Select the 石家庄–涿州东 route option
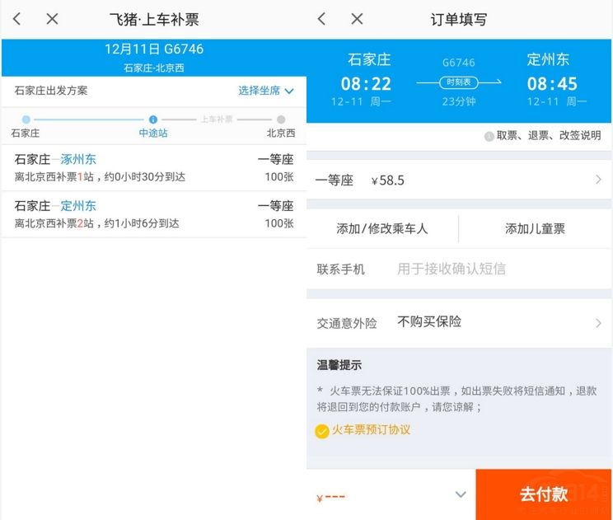This screenshot has width=613, height=520. tap(153, 167)
